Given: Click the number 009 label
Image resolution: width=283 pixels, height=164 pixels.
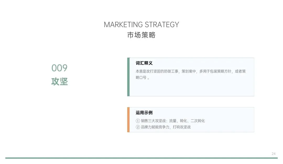Looking at the screenshot, I should (59, 68).
